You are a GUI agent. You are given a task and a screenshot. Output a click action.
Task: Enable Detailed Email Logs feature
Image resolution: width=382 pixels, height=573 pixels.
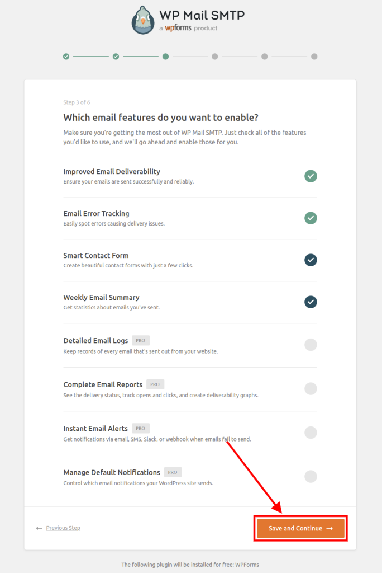coord(311,345)
